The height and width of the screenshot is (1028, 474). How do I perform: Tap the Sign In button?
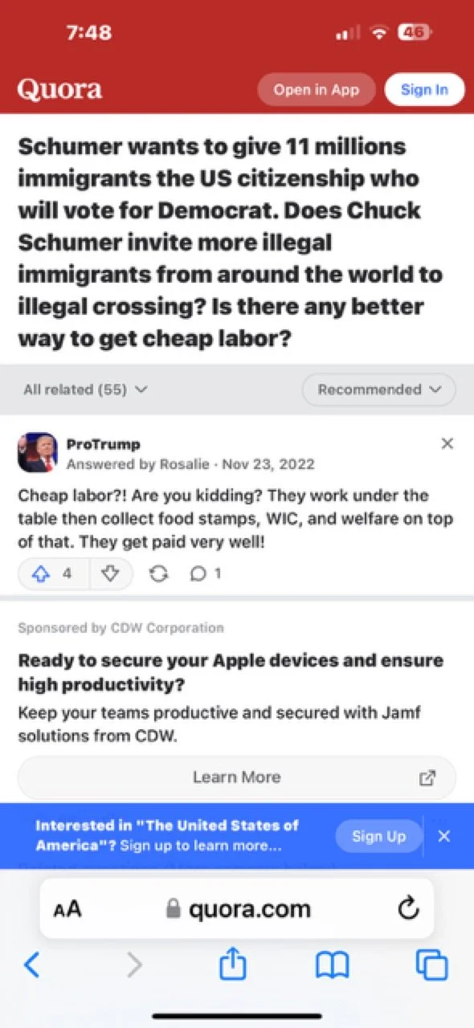click(x=424, y=90)
